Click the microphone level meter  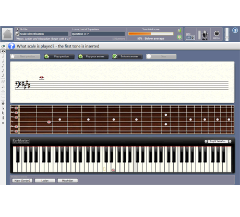coord(199,35)
